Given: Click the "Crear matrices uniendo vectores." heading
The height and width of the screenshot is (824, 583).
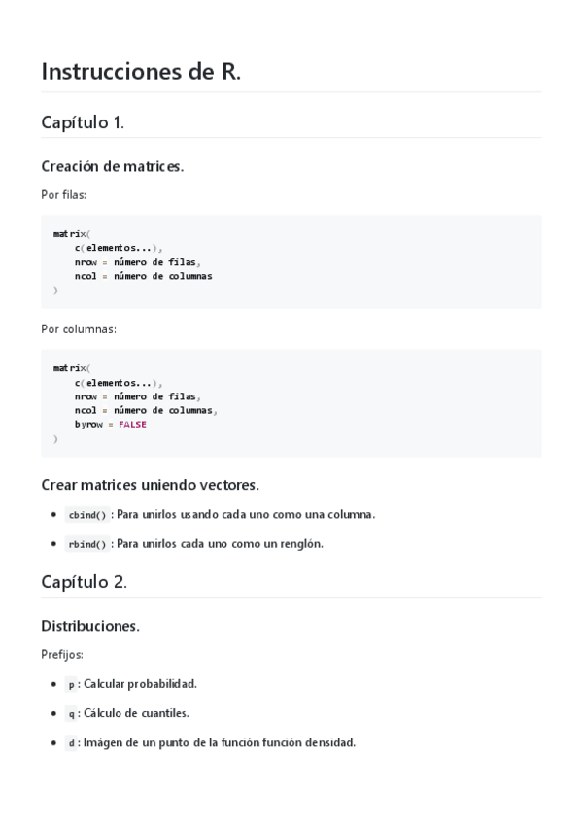Looking at the screenshot, I should click(x=150, y=484).
